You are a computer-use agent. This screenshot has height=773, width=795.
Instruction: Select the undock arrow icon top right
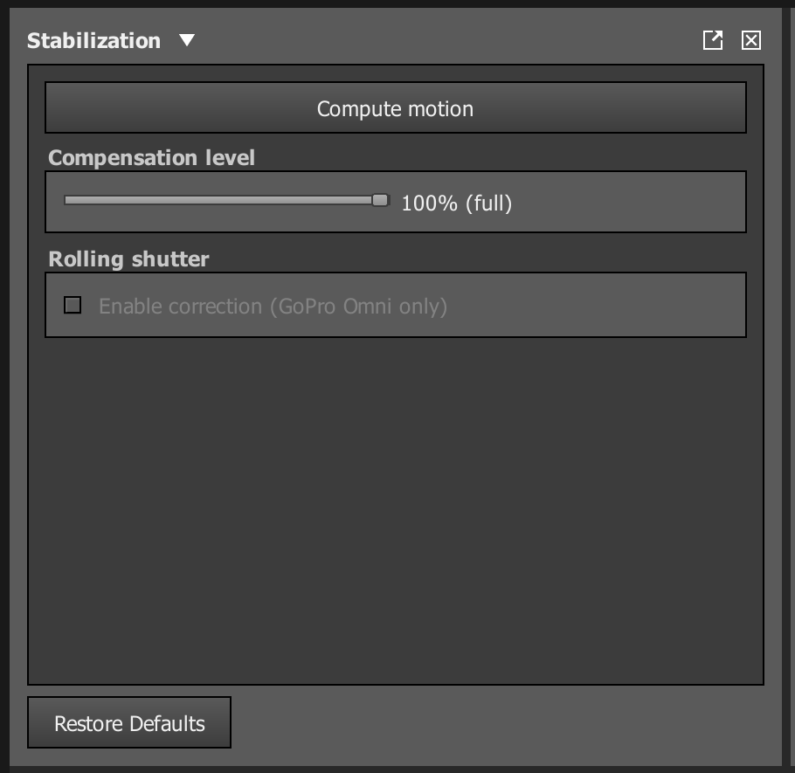712,40
